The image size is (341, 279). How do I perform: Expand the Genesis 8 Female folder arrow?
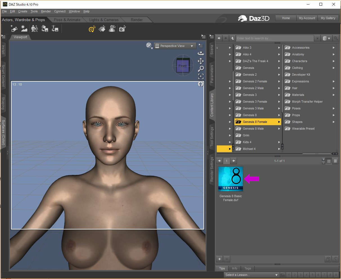pyautogui.click(x=279, y=122)
